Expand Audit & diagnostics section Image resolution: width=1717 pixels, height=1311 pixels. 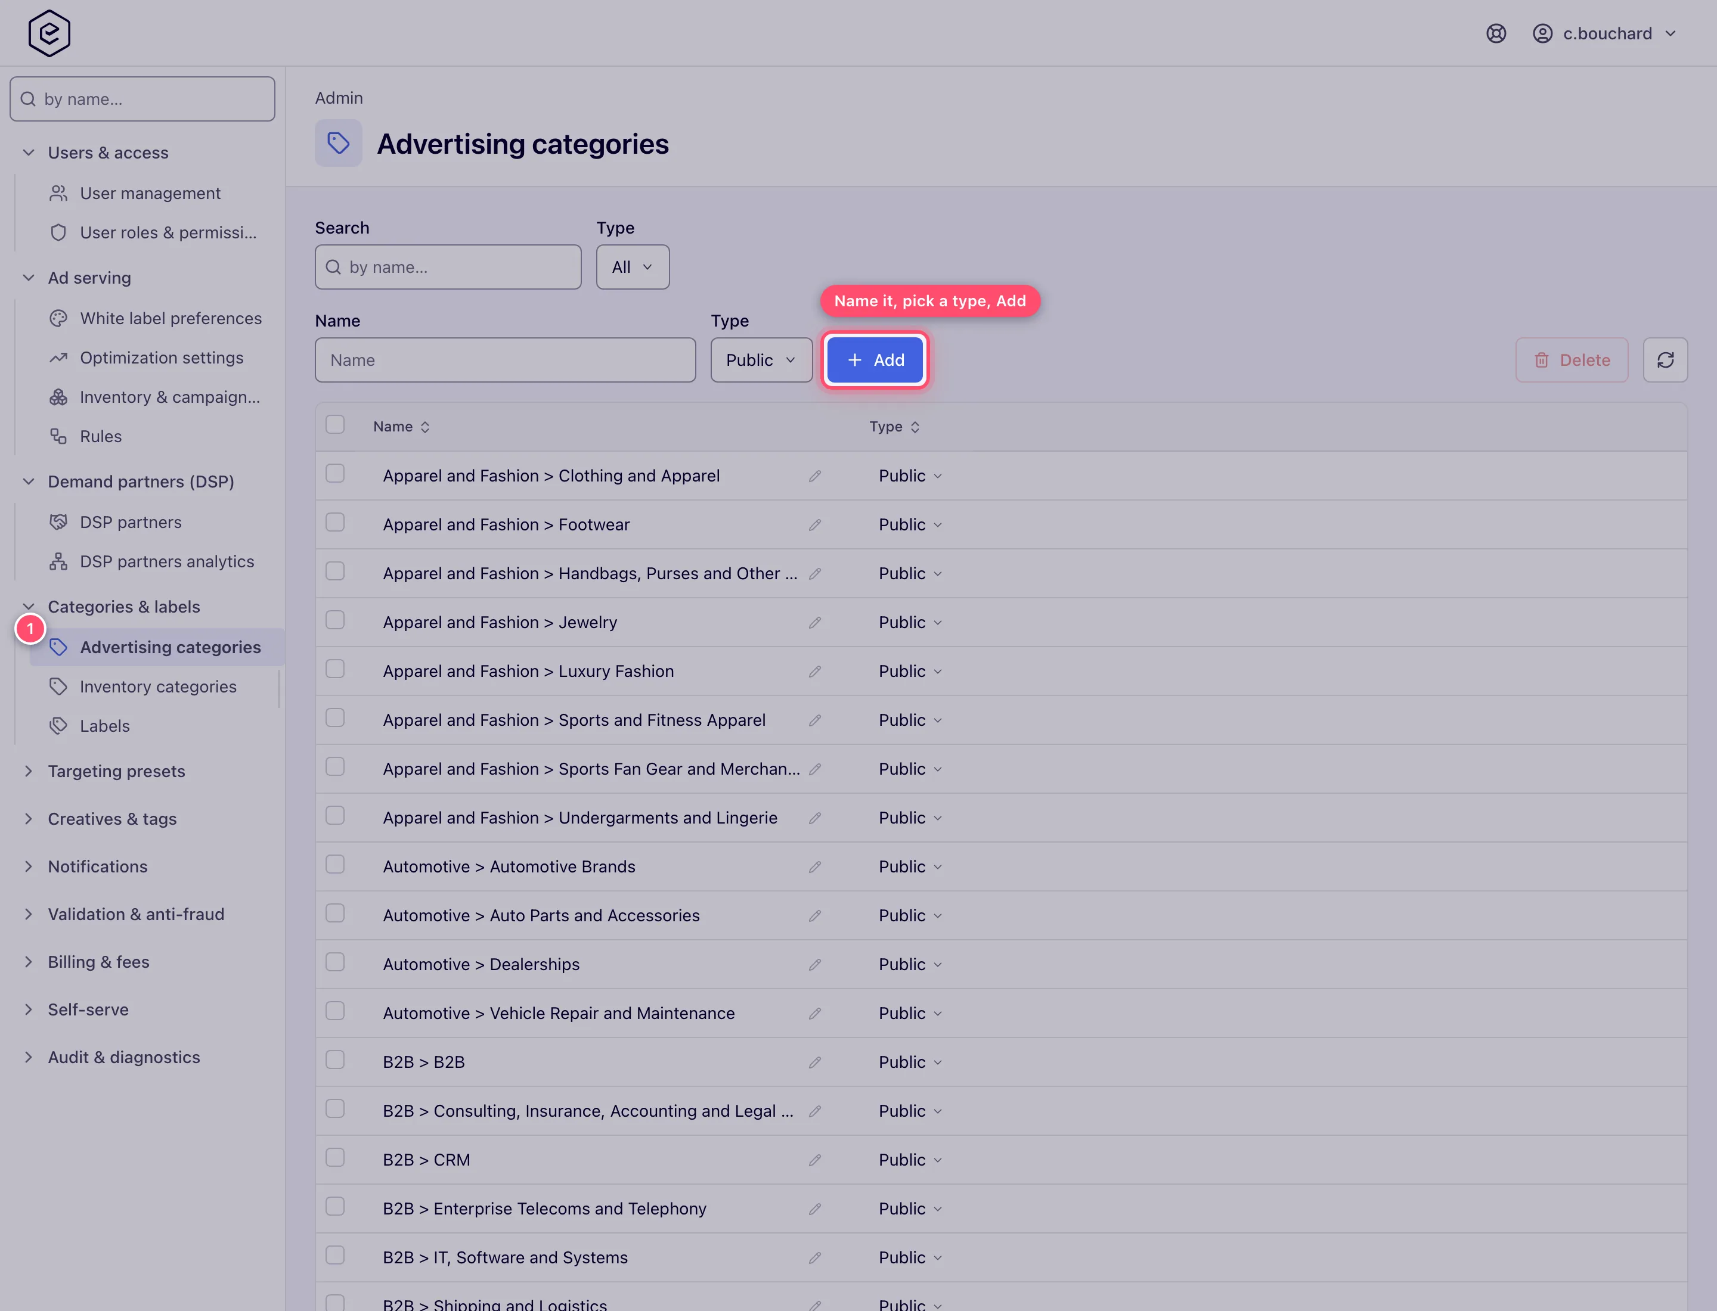(x=123, y=1057)
